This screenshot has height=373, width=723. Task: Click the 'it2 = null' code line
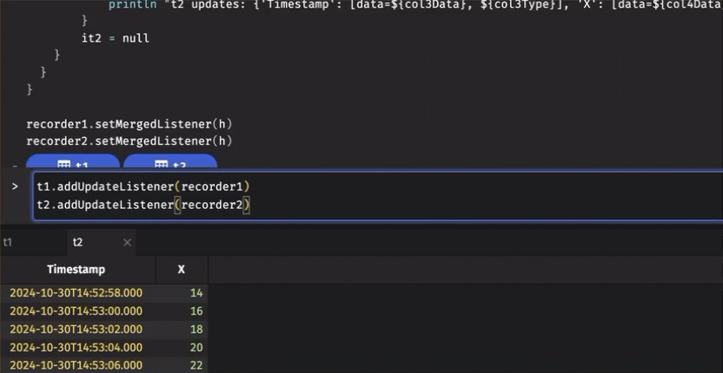click(x=115, y=38)
